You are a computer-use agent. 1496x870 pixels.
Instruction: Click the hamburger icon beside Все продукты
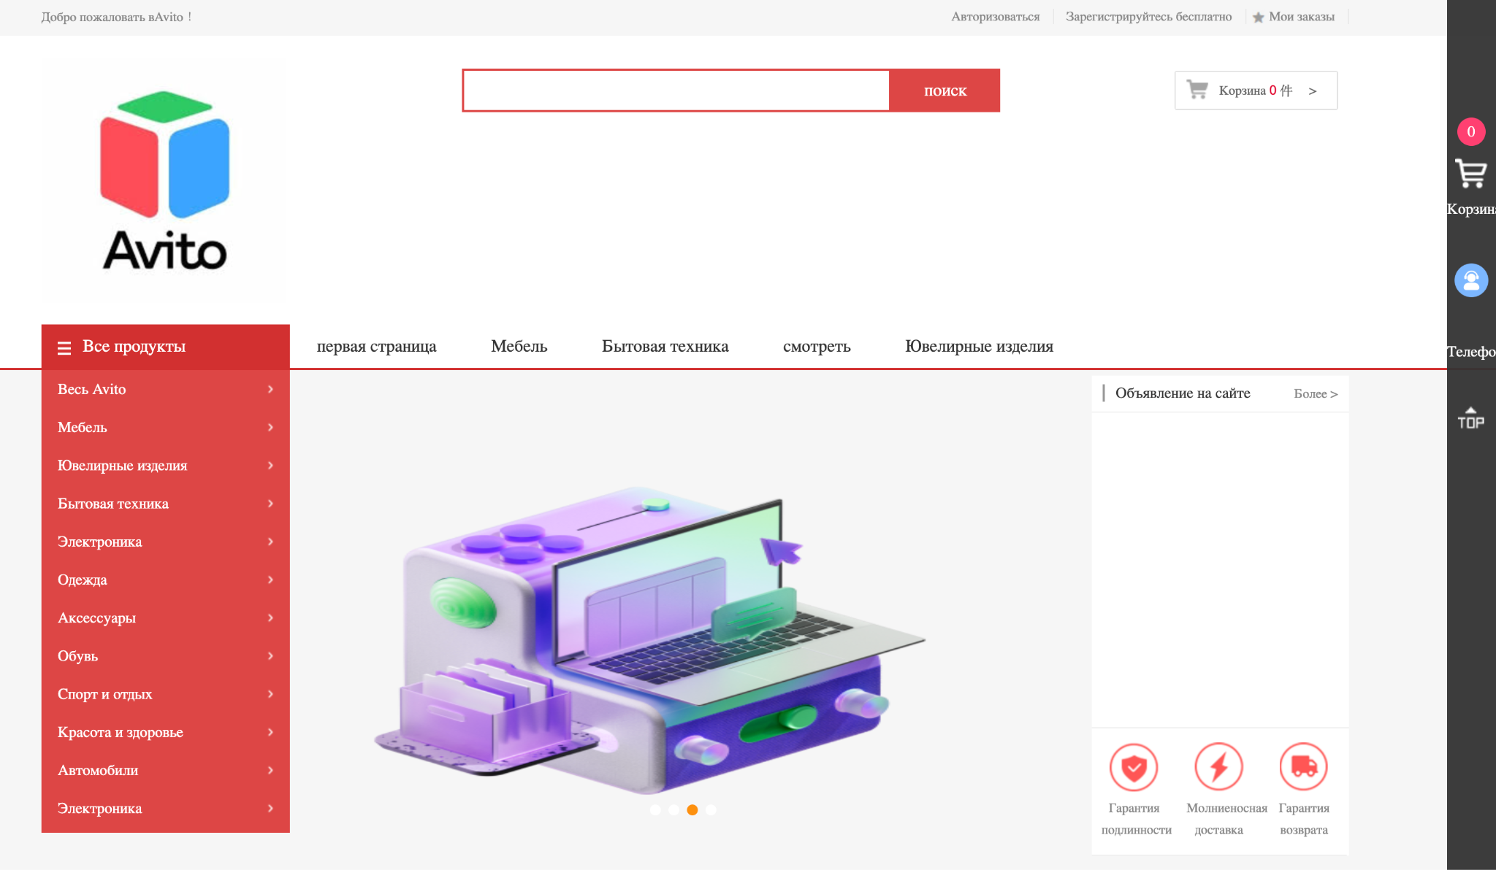64,347
